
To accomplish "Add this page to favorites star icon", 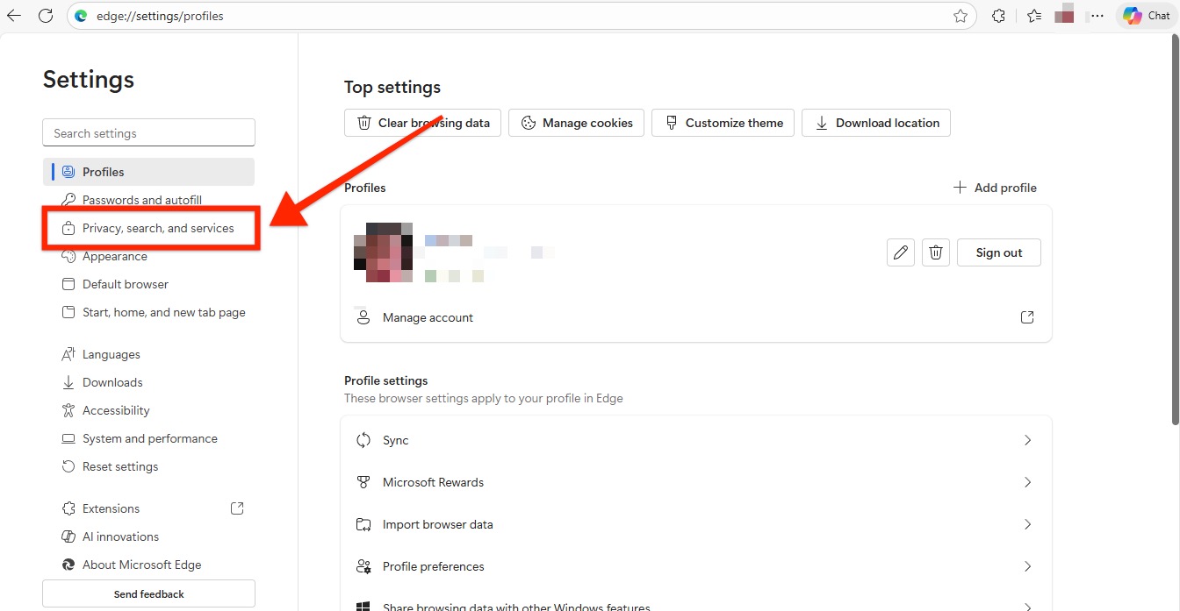I will click(x=961, y=16).
